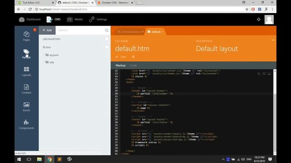
Task: Select Assets in the side panel
Action: 26,107
